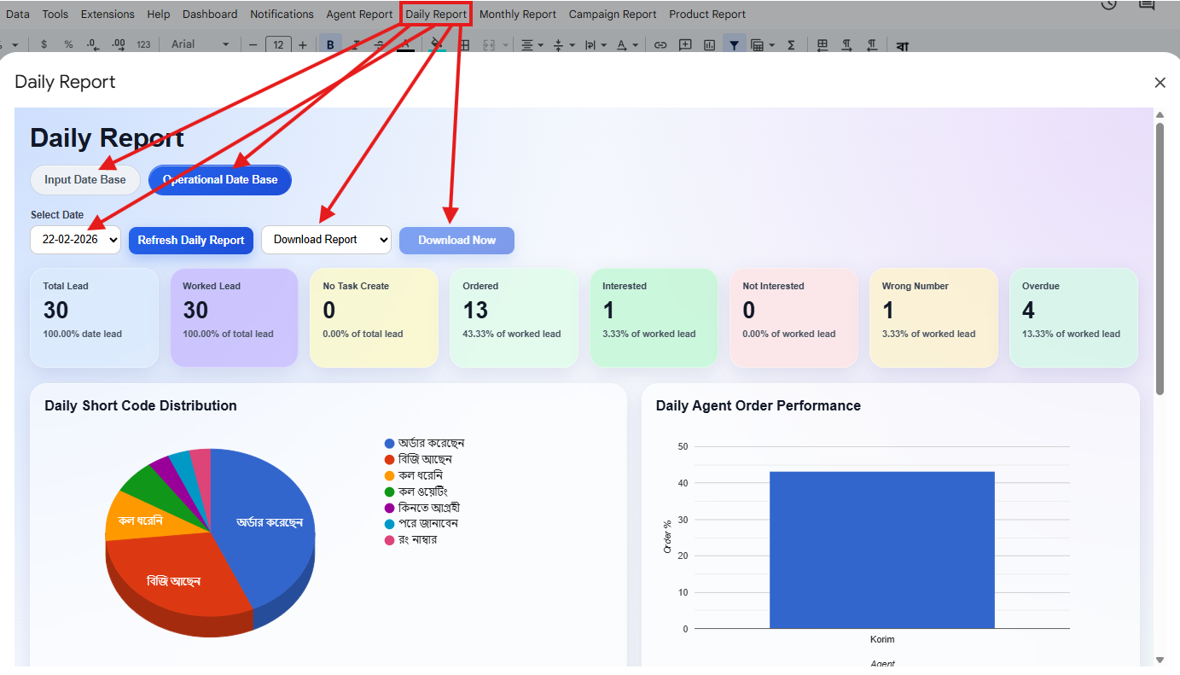
Task: Toggle the filter funnel icon
Action: (734, 44)
